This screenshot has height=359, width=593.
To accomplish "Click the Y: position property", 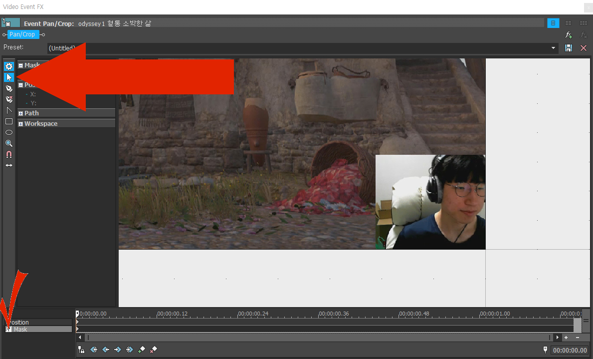I will 33,103.
